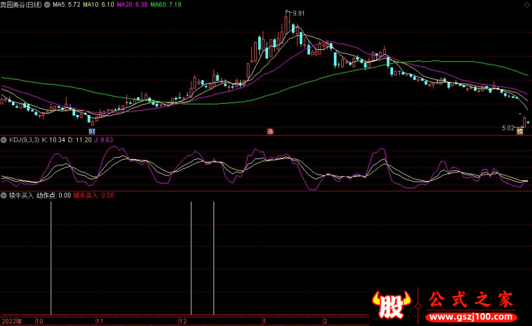532x326 pixels.
Task: Open the KDJ(9,3,3) indicator dropdown arrow
Action: coord(3,140)
